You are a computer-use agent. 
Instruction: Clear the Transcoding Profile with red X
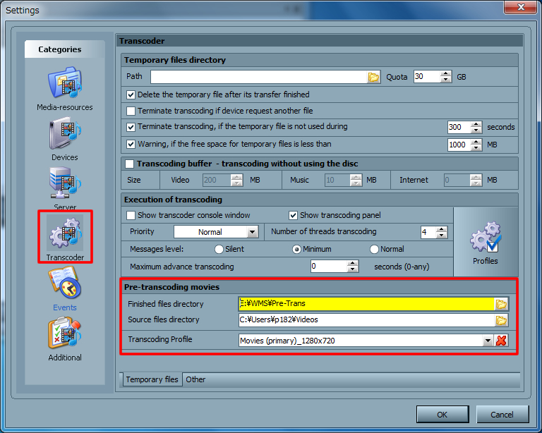(501, 341)
